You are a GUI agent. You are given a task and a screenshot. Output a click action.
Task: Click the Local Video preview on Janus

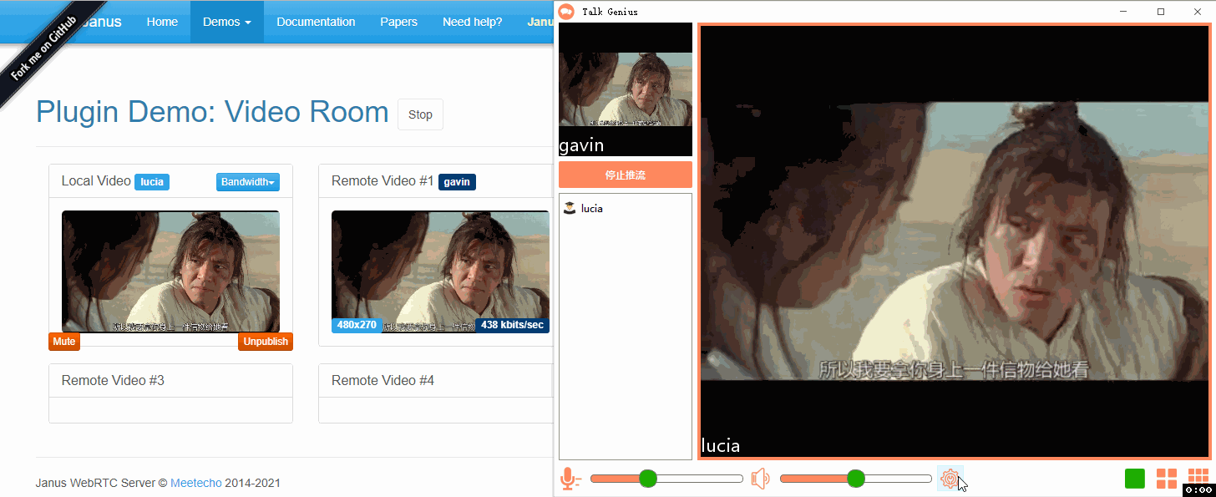(x=170, y=271)
